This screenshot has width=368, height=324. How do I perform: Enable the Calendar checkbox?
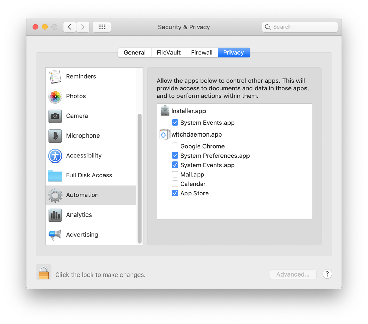175,184
